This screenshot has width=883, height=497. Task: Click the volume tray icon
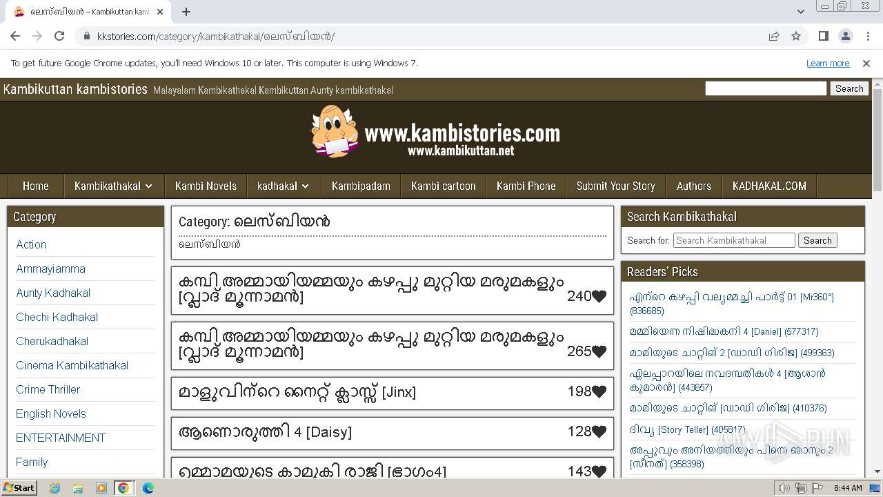point(784,488)
